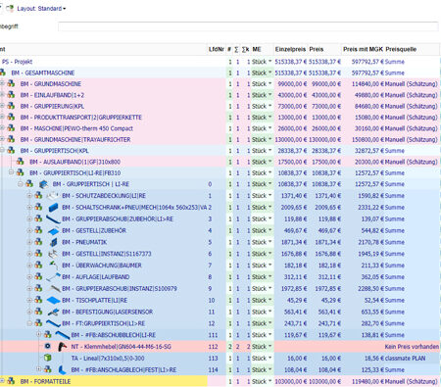The image size is (441, 387).
Task: Click the Kein Preis vorhanden cell
Action: (x=412, y=347)
